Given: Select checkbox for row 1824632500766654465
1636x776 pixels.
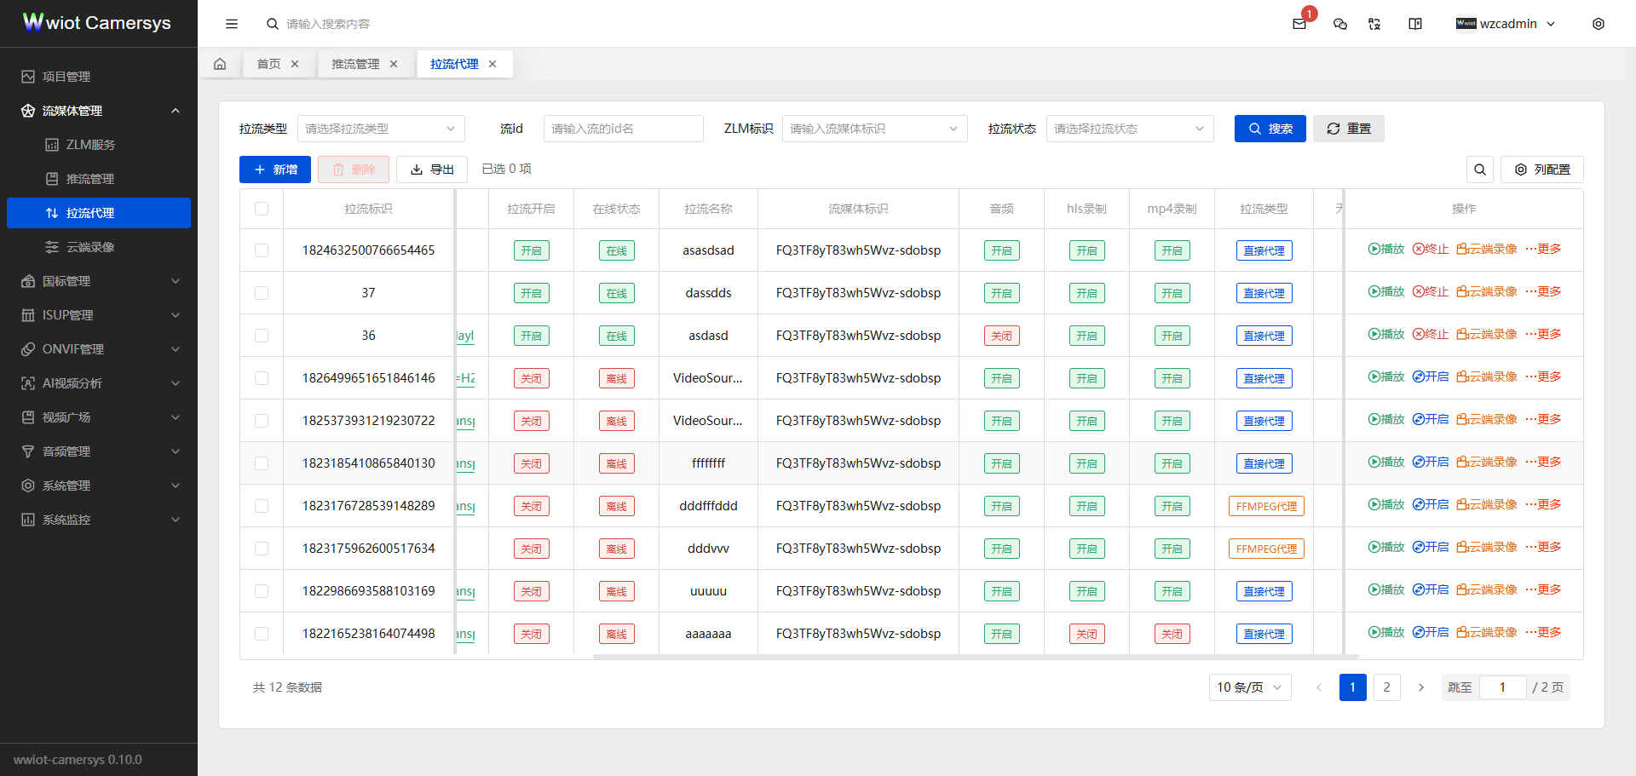Looking at the screenshot, I should pos(262,250).
